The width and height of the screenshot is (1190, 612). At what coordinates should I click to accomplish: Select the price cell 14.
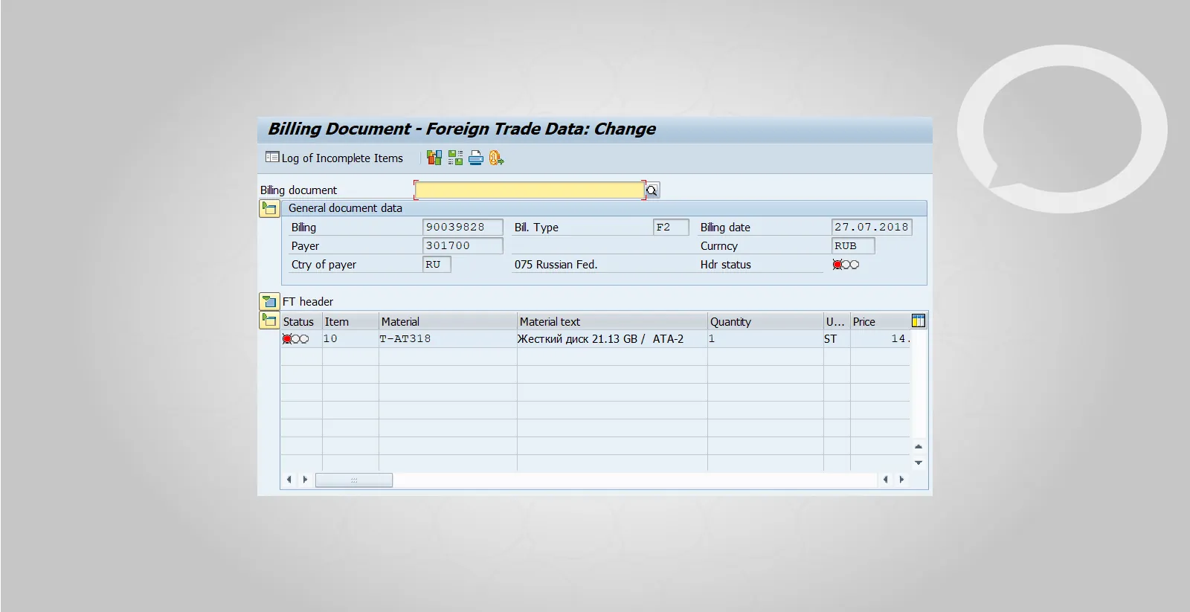click(880, 339)
